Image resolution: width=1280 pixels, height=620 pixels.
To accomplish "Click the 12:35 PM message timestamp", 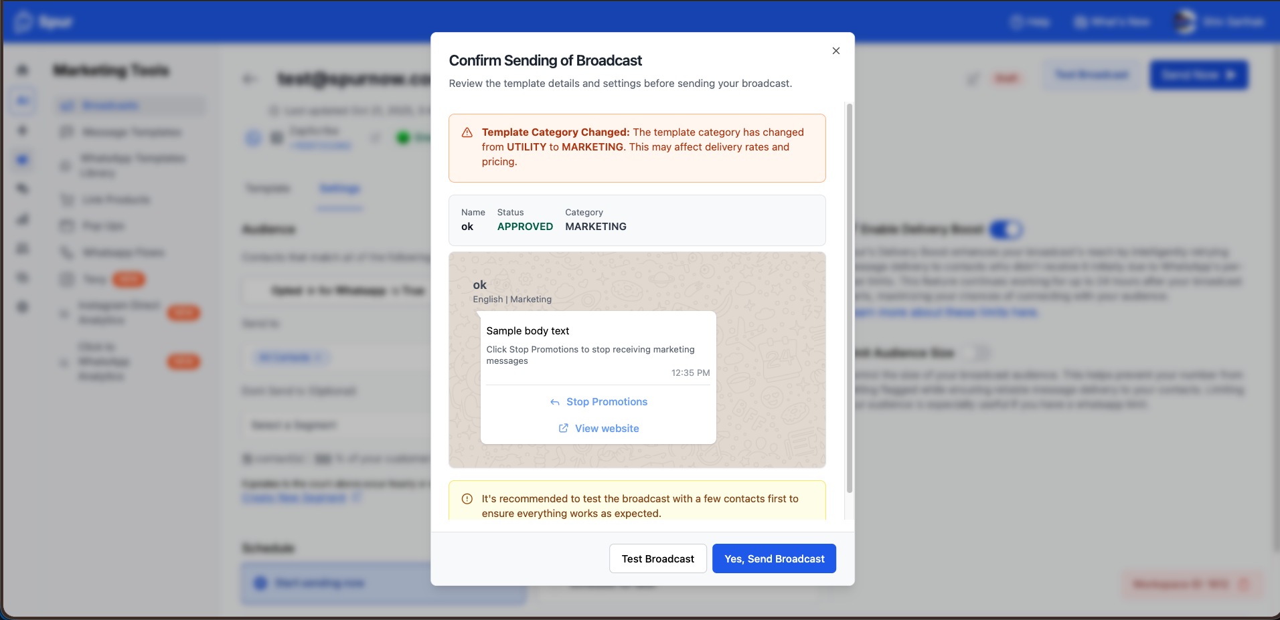I will [690, 373].
